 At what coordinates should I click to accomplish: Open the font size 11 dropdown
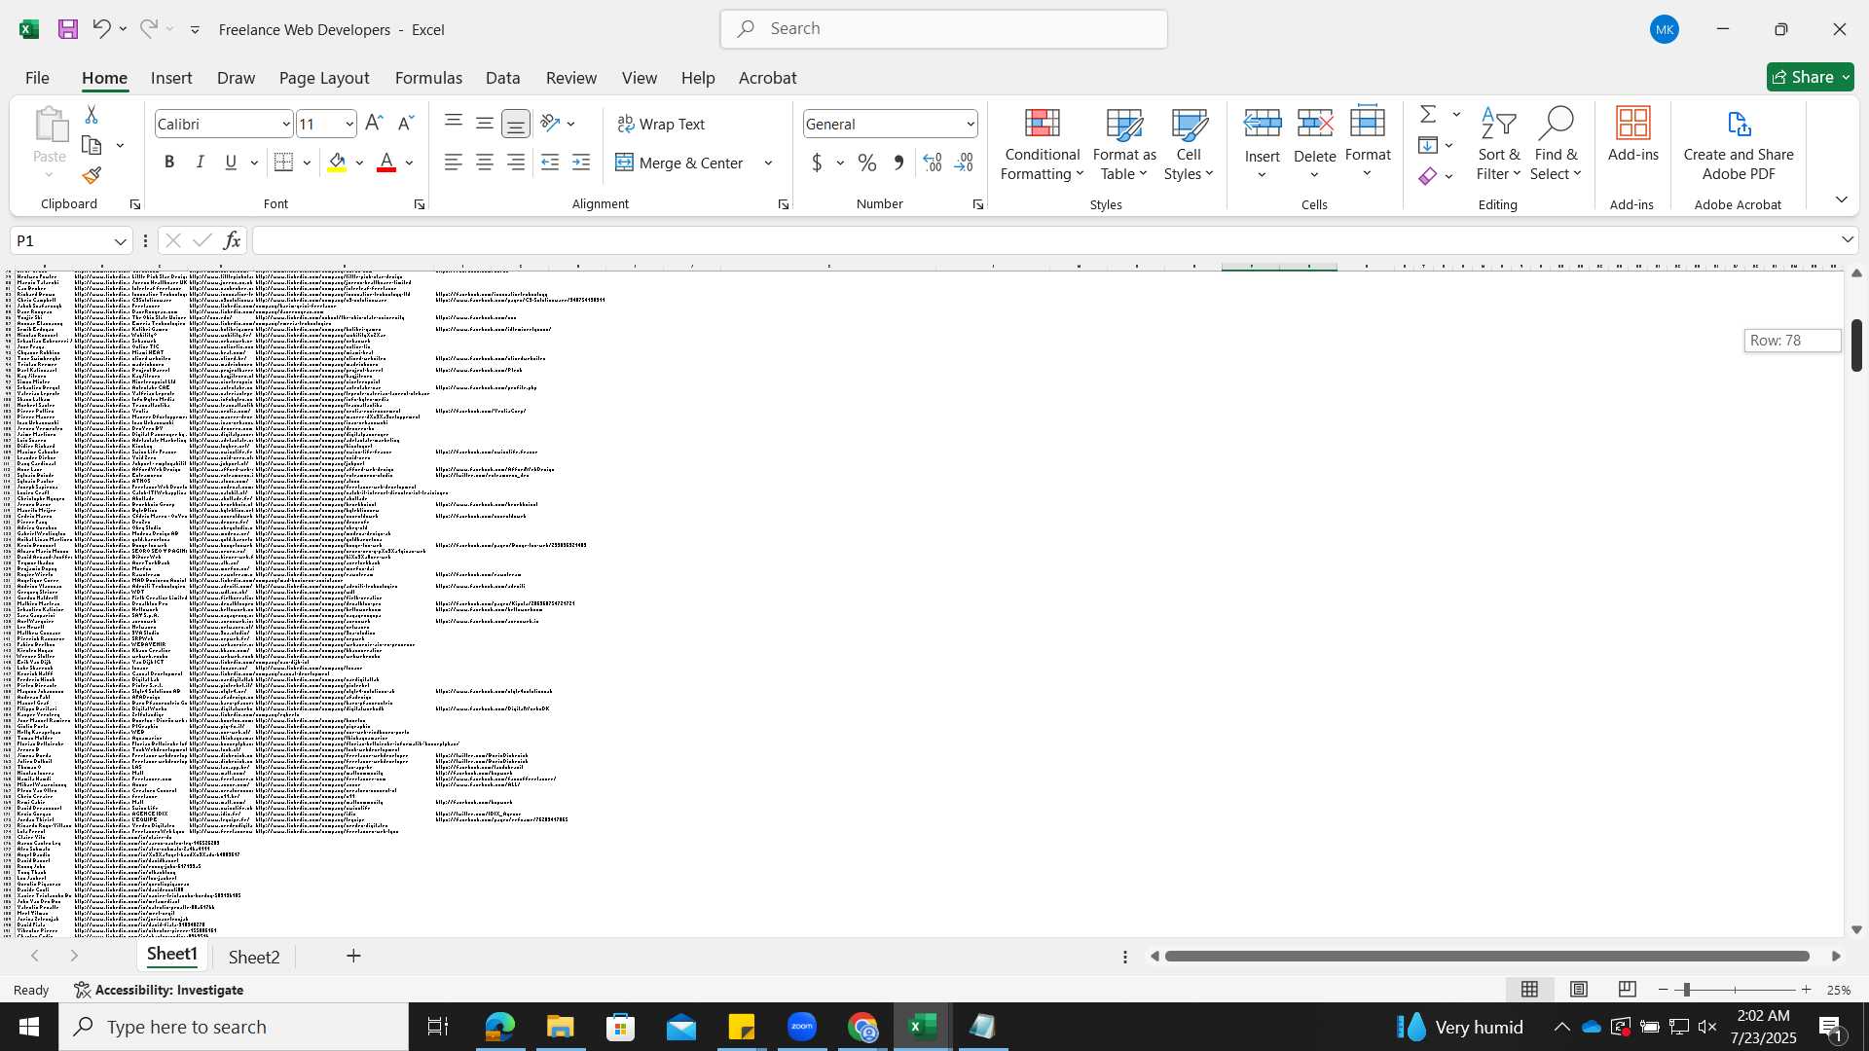[x=349, y=124]
